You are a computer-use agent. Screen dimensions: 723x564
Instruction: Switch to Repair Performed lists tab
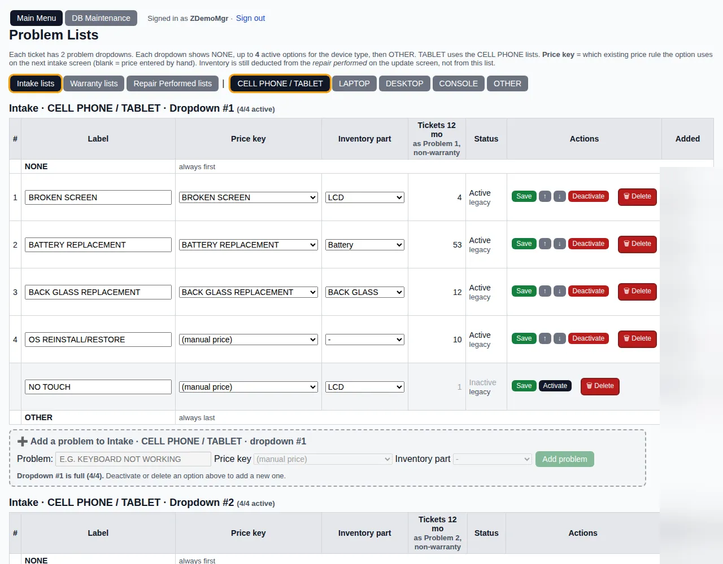172,83
